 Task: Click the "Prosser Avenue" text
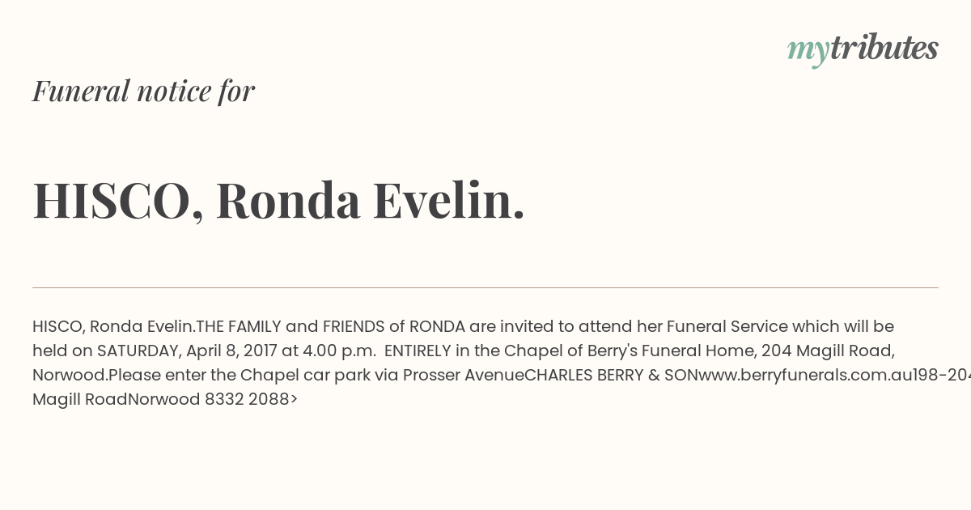point(463,375)
